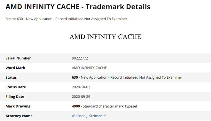
Task: Click New Application status description in table
Action: 131,77
